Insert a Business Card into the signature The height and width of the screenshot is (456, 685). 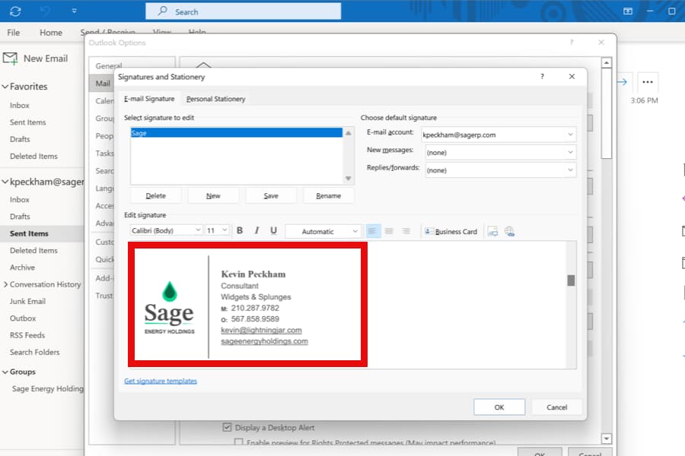(451, 231)
